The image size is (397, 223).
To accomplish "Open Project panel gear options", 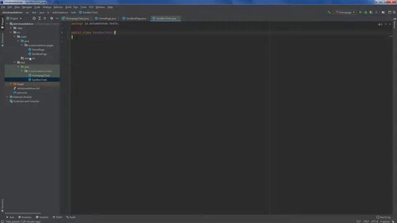I will click(51, 19).
